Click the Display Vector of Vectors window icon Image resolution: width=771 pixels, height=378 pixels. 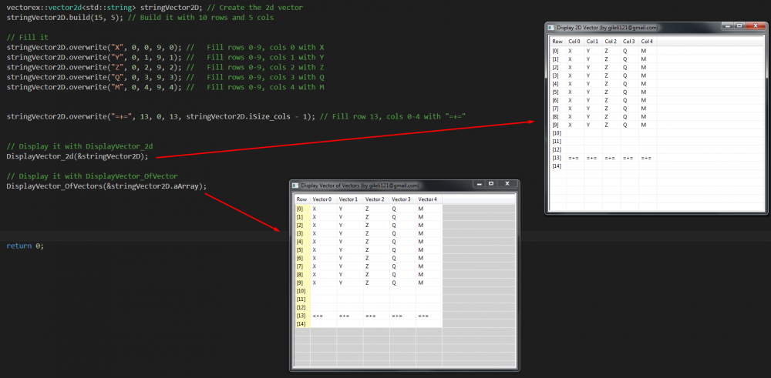coord(295,186)
